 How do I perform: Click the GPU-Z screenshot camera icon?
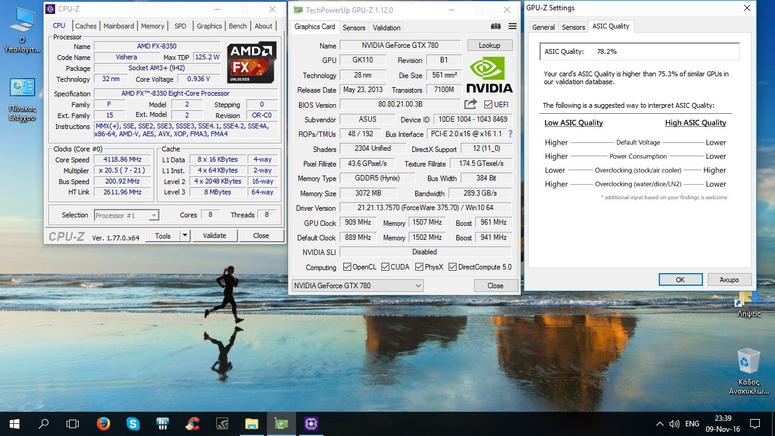[x=496, y=27]
